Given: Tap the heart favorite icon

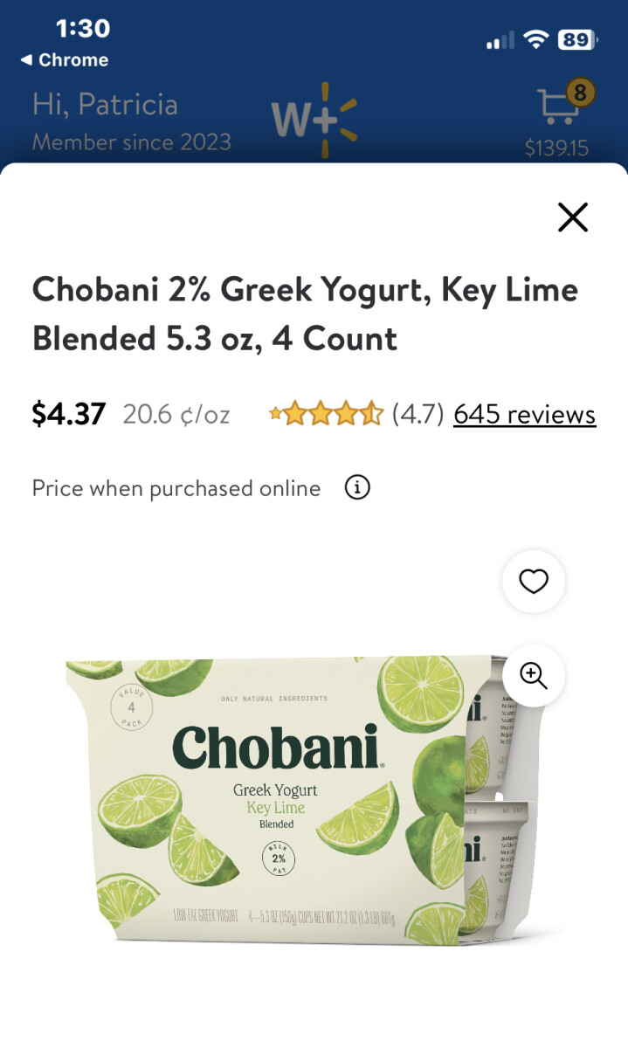Looking at the screenshot, I should click(534, 581).
